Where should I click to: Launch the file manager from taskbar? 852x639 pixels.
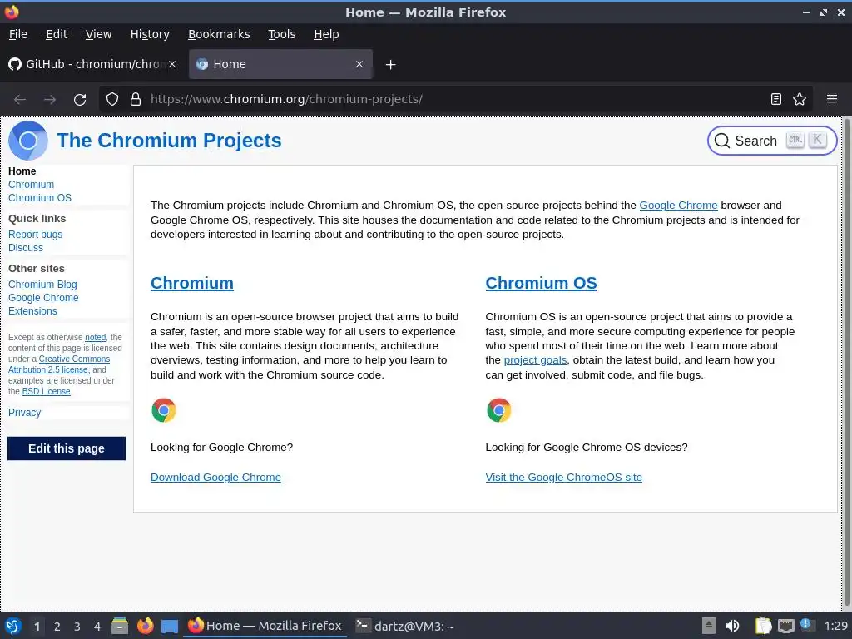120,626
